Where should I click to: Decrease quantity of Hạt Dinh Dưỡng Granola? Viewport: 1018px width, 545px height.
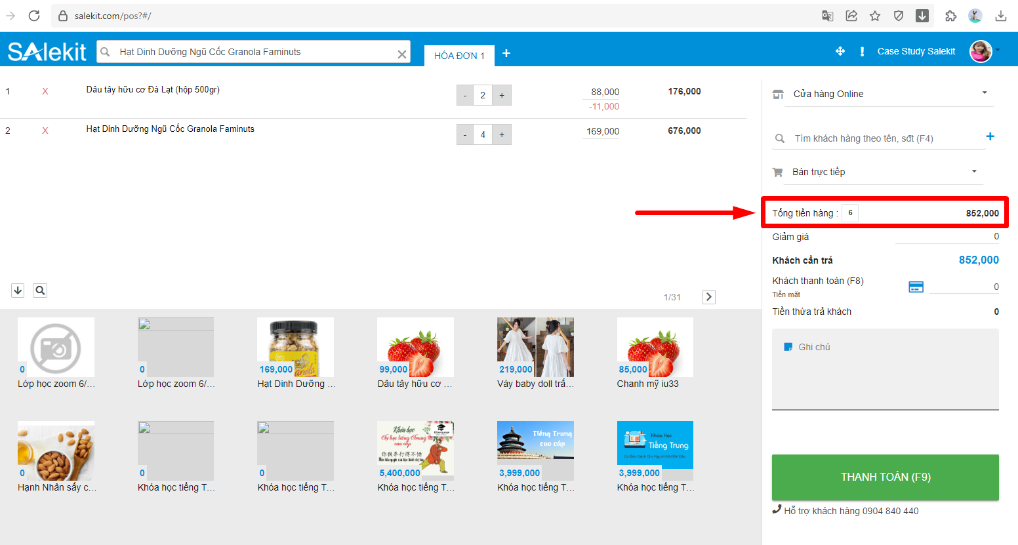pos(464,134)
